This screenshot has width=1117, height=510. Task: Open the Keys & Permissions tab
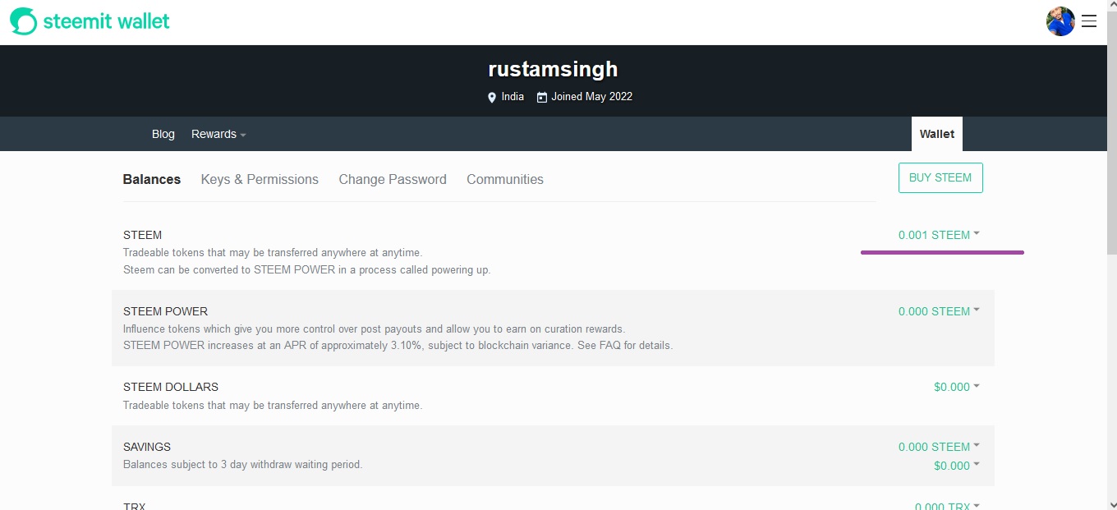(x=260, y=179)
